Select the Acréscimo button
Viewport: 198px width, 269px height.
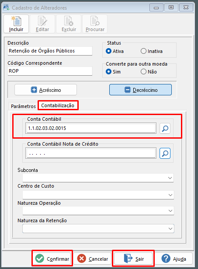coord(45,90)
